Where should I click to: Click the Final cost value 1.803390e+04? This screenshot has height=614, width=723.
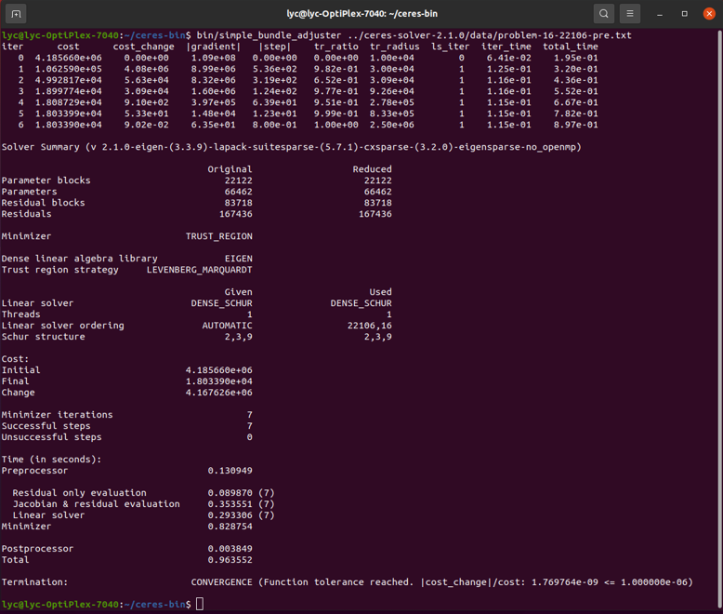219,381
